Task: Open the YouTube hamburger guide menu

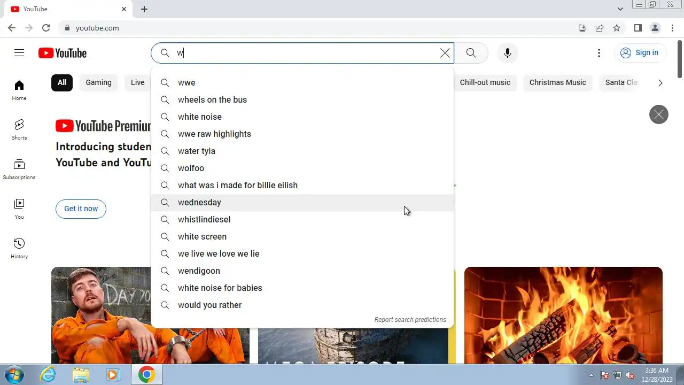Action: (x=19, y=52)
